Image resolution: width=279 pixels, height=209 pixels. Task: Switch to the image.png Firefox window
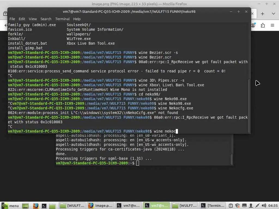point(100,206)
